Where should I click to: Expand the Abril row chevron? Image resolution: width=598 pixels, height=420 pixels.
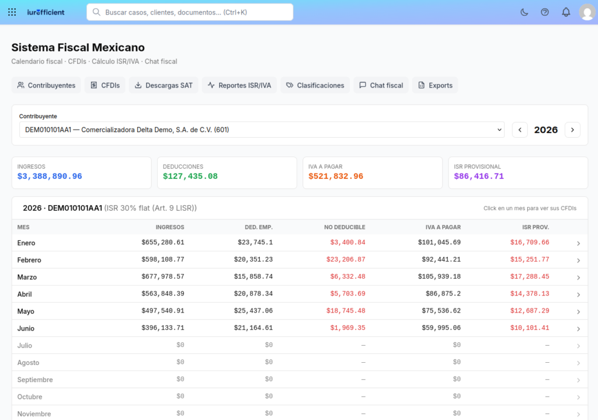(x=579, y=294)
